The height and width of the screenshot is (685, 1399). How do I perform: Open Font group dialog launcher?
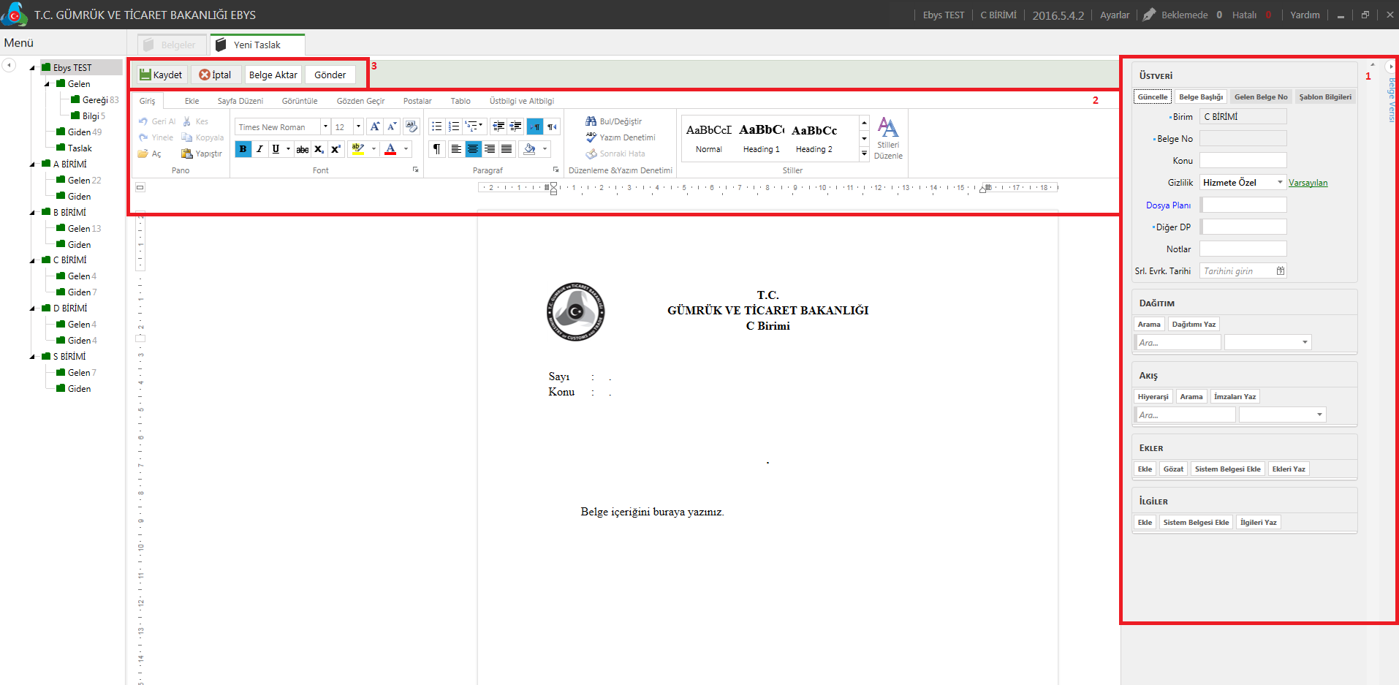(x=416, y=170)
